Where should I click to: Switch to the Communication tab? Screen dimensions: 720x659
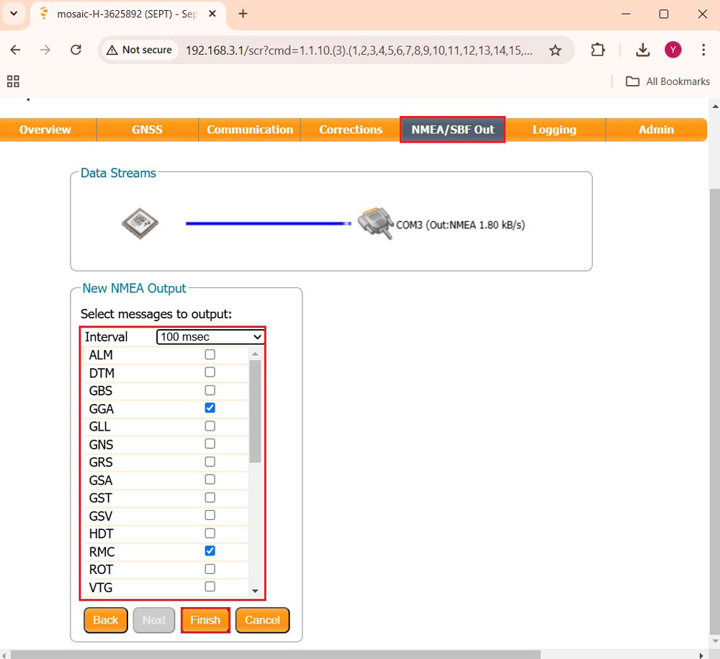click(250, 130)
